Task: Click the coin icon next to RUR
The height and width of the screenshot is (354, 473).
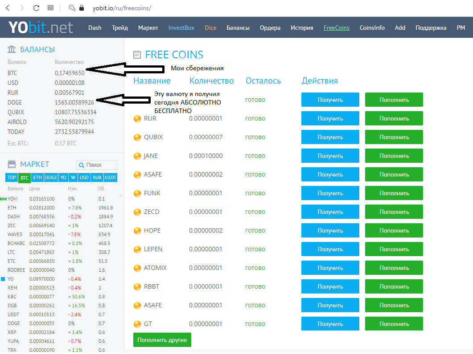Action: tap(137, 119)
